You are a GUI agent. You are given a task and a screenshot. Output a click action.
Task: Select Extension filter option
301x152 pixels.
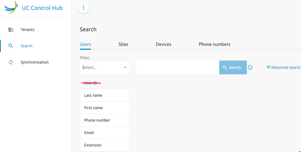click(x=104, y=145)
